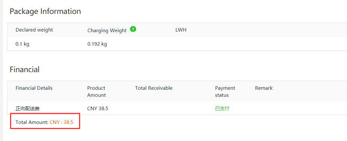
Task: Click the green 已支付 payment status
Action: pyautogui.click(x=222, y=109)
